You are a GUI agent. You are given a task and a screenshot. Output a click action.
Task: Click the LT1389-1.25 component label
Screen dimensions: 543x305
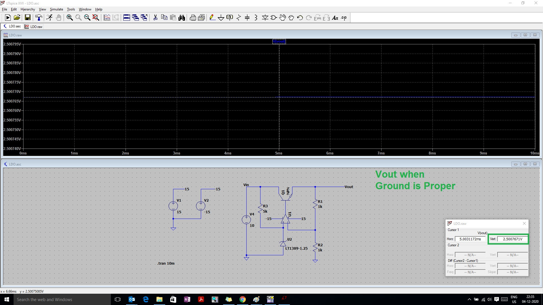296,248
